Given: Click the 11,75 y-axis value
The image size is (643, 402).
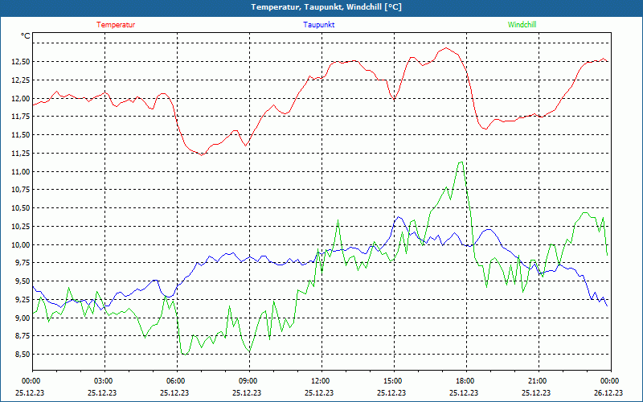Looking at the screenshot, I should click(x=21, y=117).
